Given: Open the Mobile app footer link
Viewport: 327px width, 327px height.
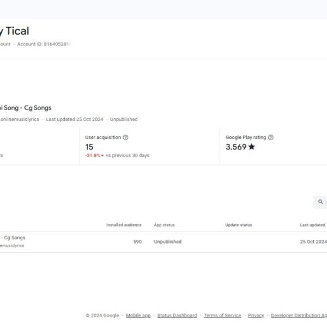Looking at the screenshot, I should click(138, 316).
